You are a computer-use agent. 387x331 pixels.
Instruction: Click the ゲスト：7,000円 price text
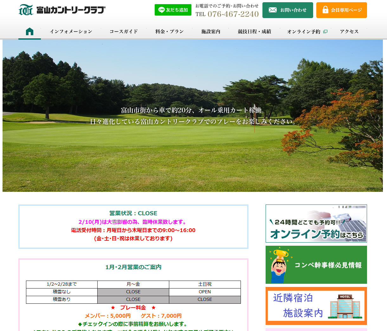[161, 316]
